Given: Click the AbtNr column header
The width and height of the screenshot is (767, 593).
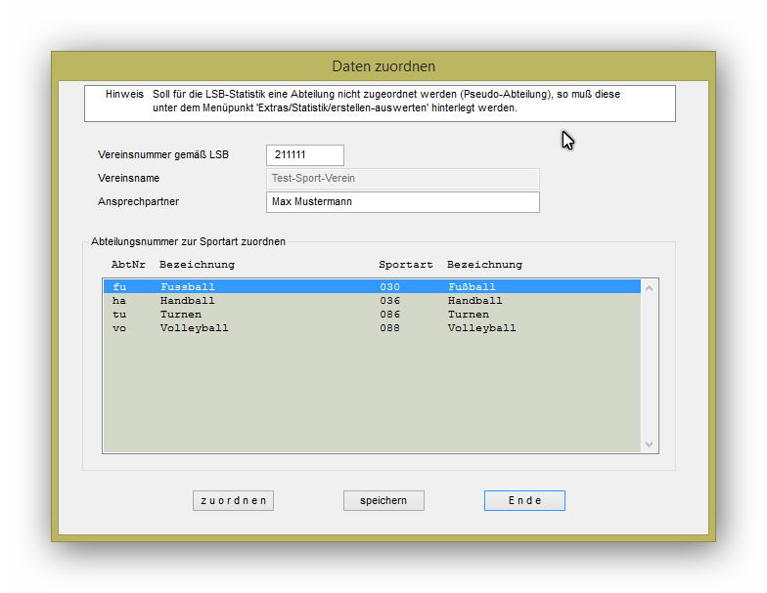Looking at the screenshot, I should point(127,265).
